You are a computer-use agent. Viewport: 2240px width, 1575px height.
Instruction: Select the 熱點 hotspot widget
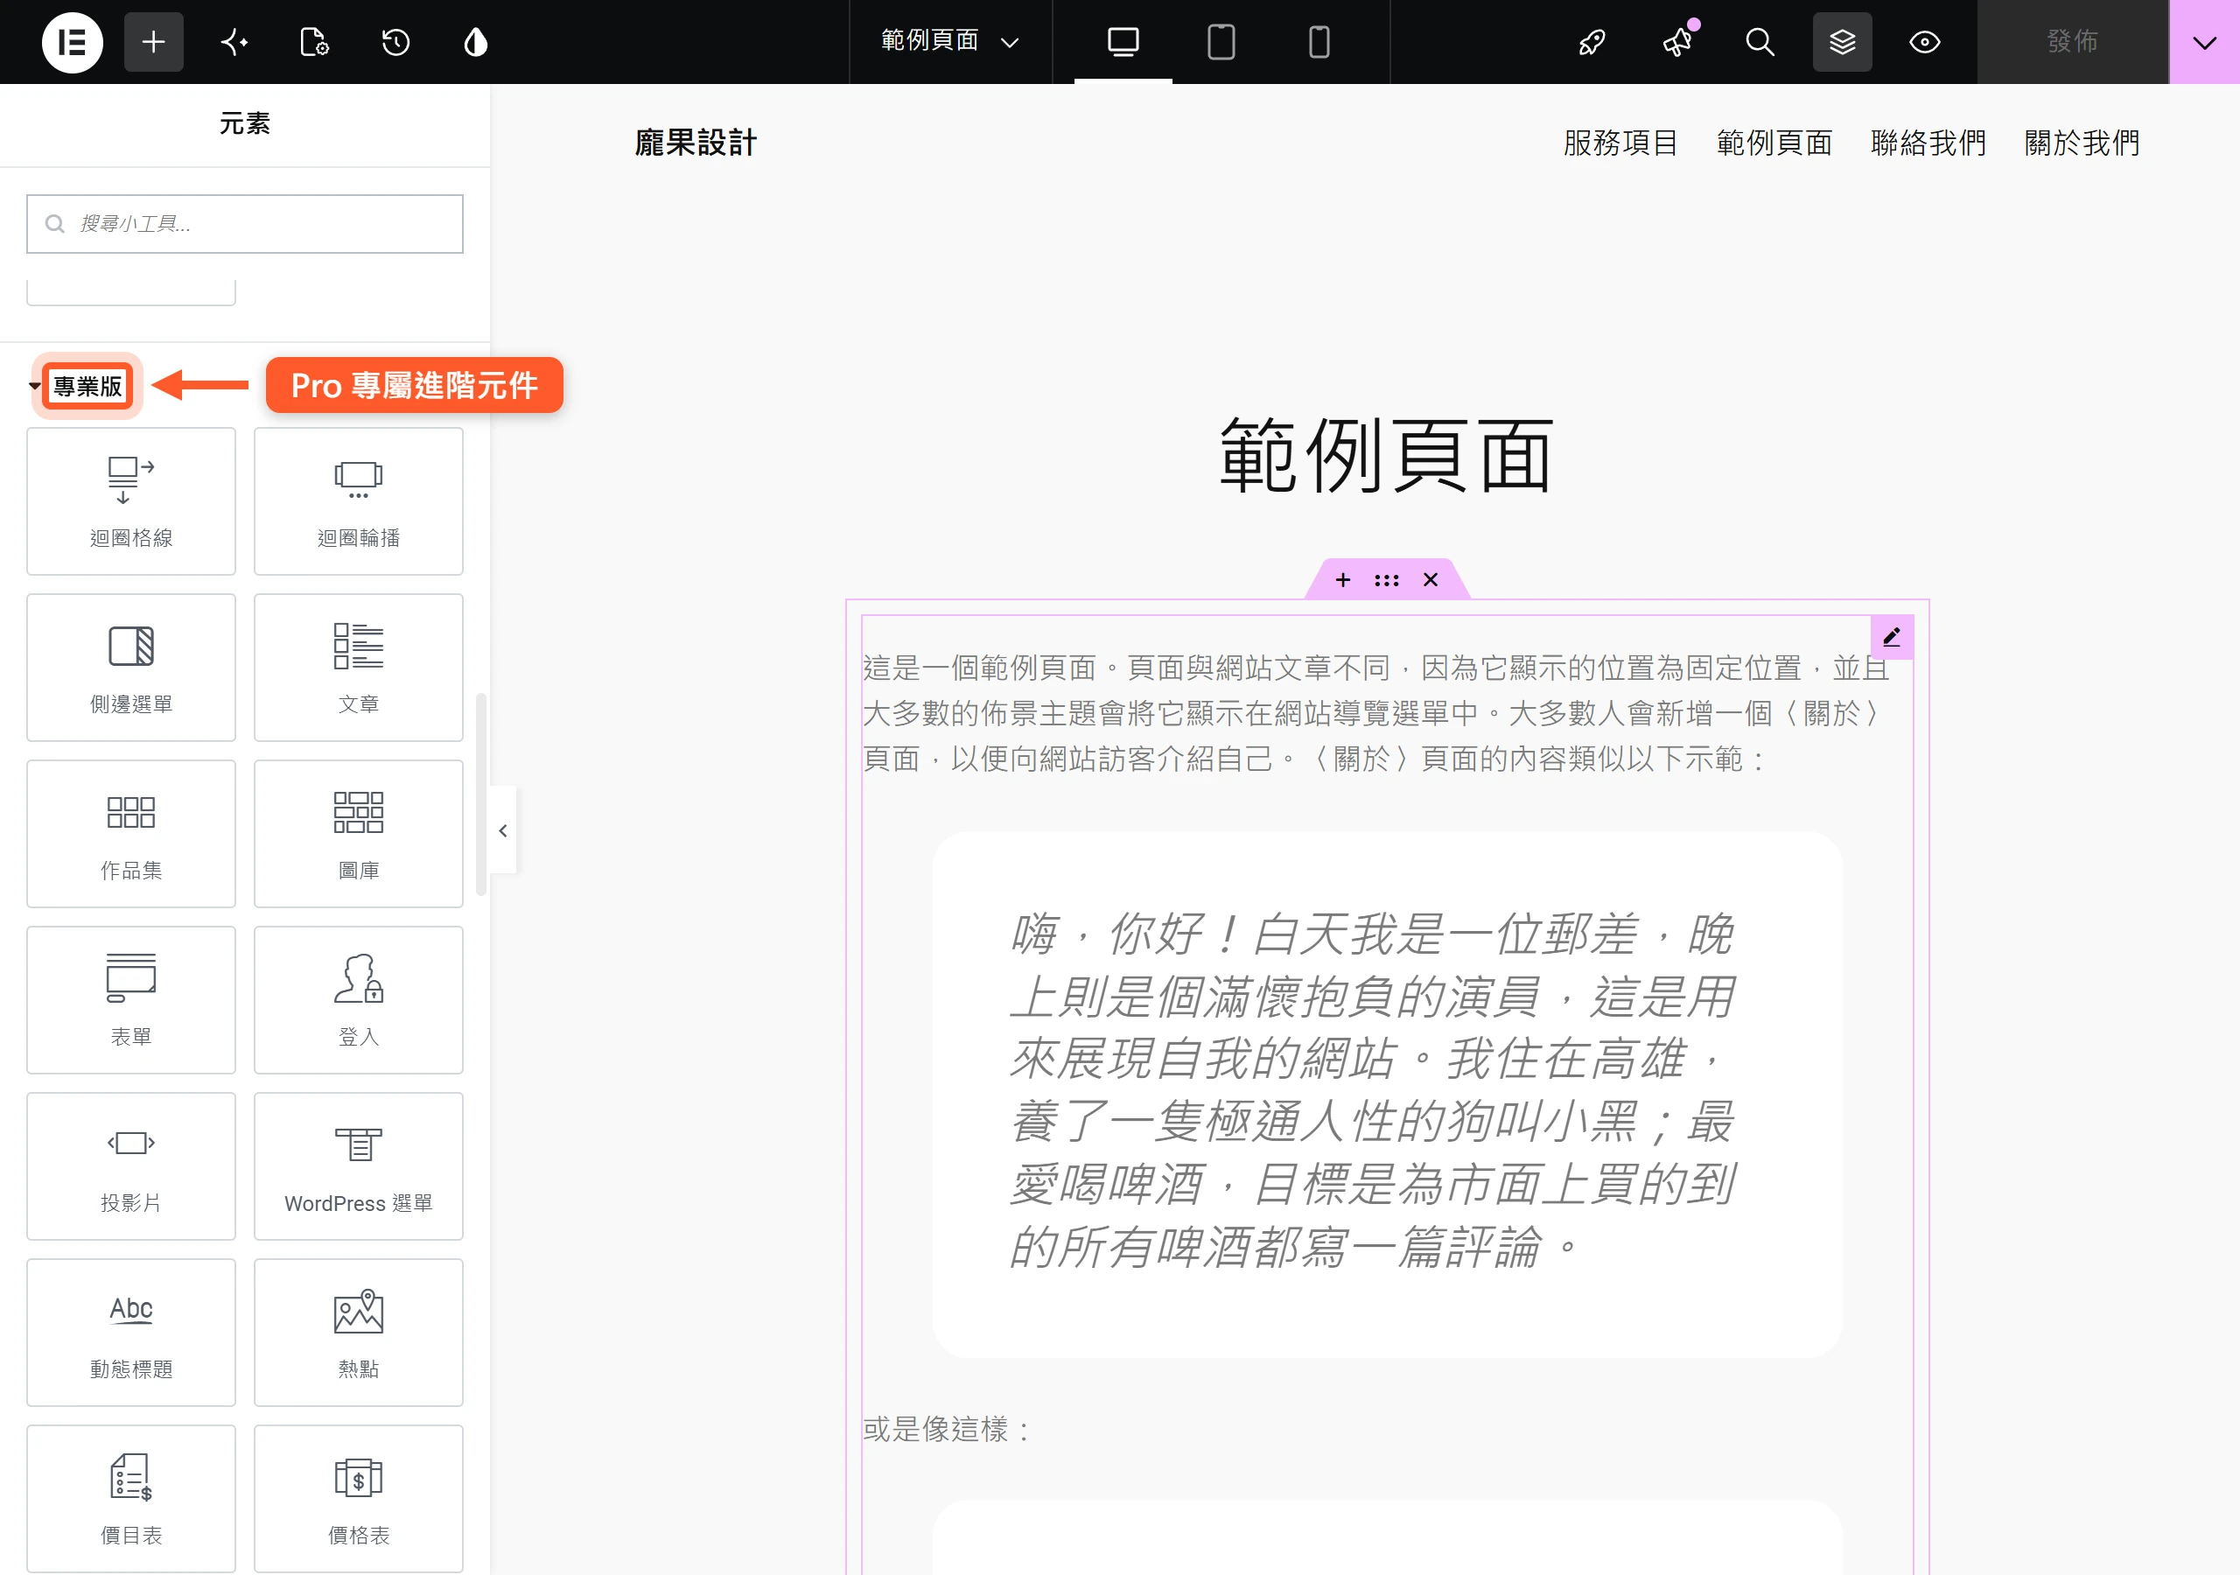click(x=358, y=1333)
